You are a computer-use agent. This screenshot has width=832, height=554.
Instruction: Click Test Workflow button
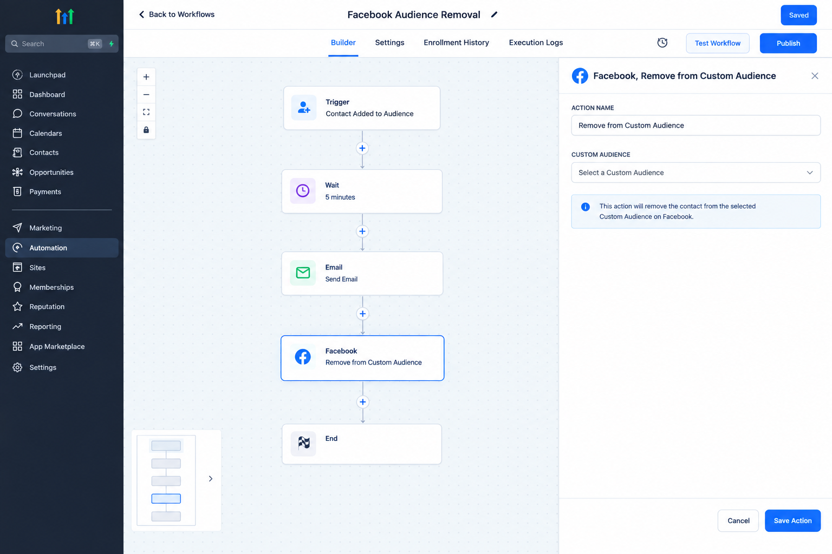pos(718,43)
